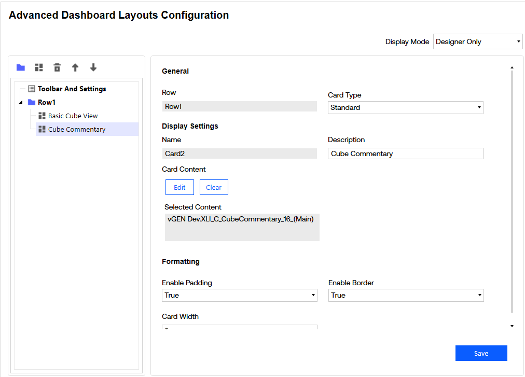Click the Toolbar And Settings list icon
Viewport: 525px width, 377px height.
(32, 89)
